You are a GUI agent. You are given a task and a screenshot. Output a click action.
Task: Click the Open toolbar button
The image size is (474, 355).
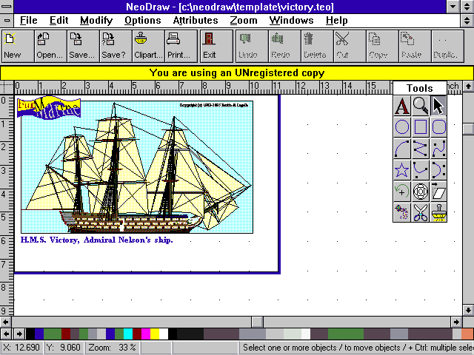[50, 46]
